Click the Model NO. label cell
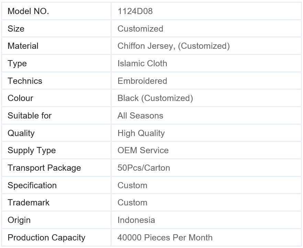The image size is (303, 248). pos(28,11)
